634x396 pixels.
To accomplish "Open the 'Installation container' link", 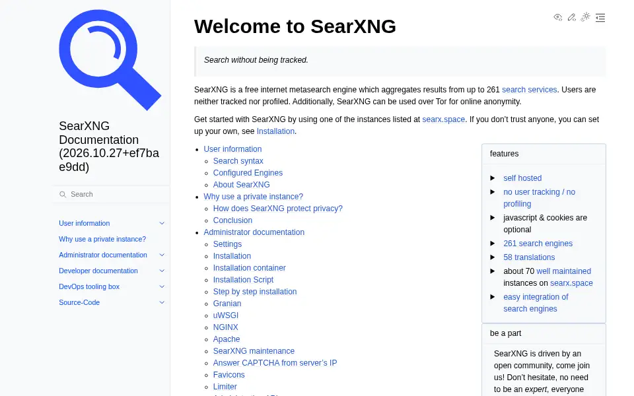I will [250, 268].
